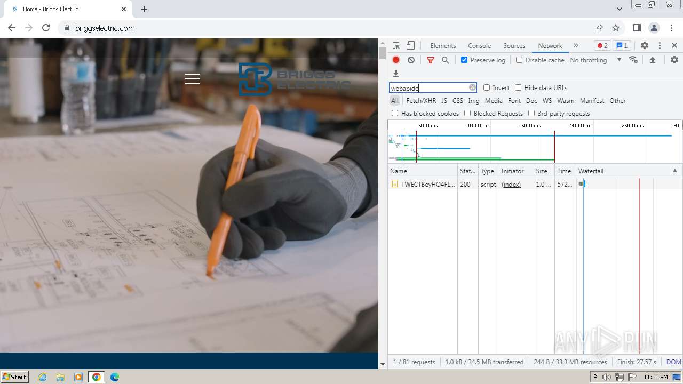Open the No throttling dropdown
Image resolution: width=683 pixels, height=384 pixels.
(x=595, y=60)
